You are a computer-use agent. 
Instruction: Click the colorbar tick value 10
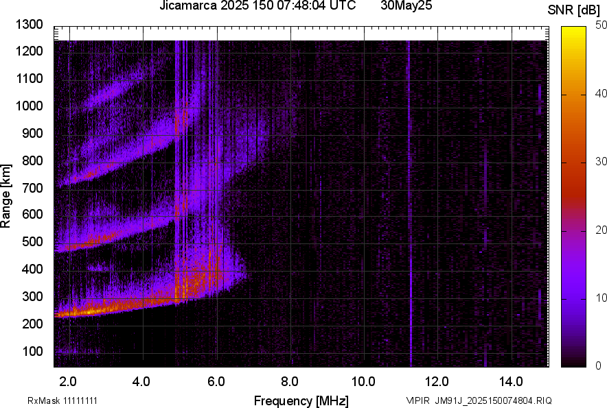pos(601,298)
